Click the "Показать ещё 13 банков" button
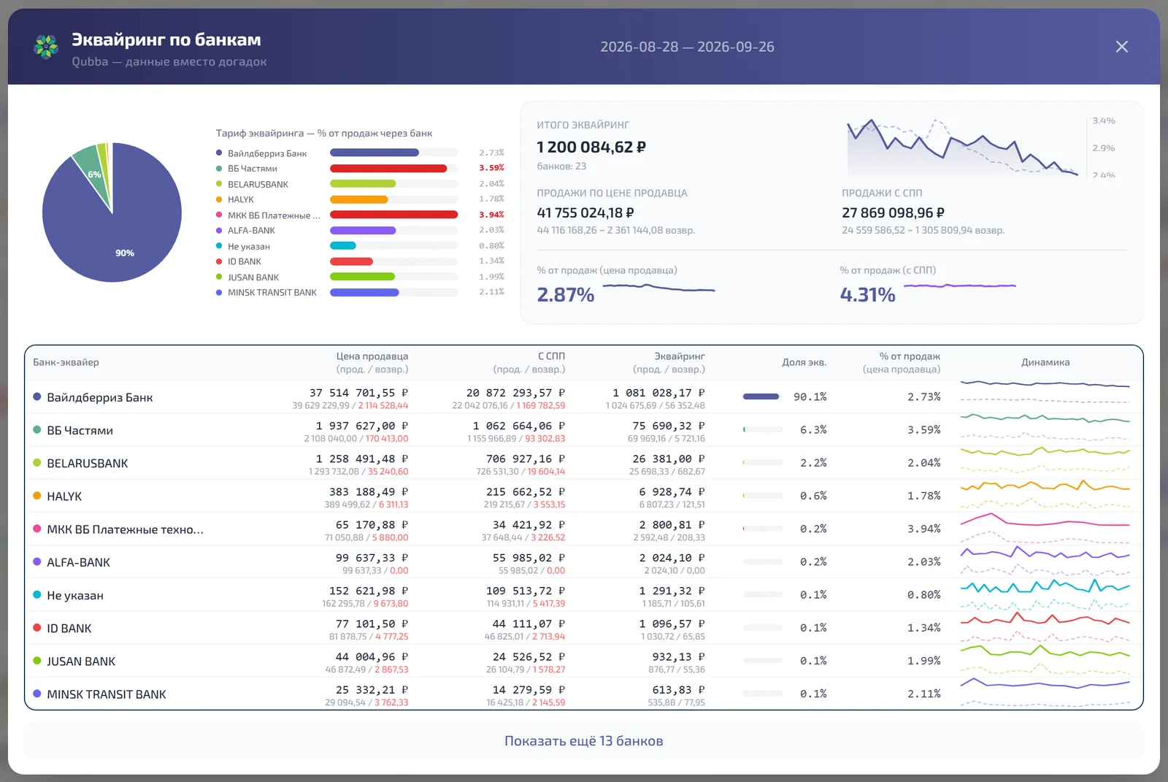The image size is (1168, 782). [584, 740]
